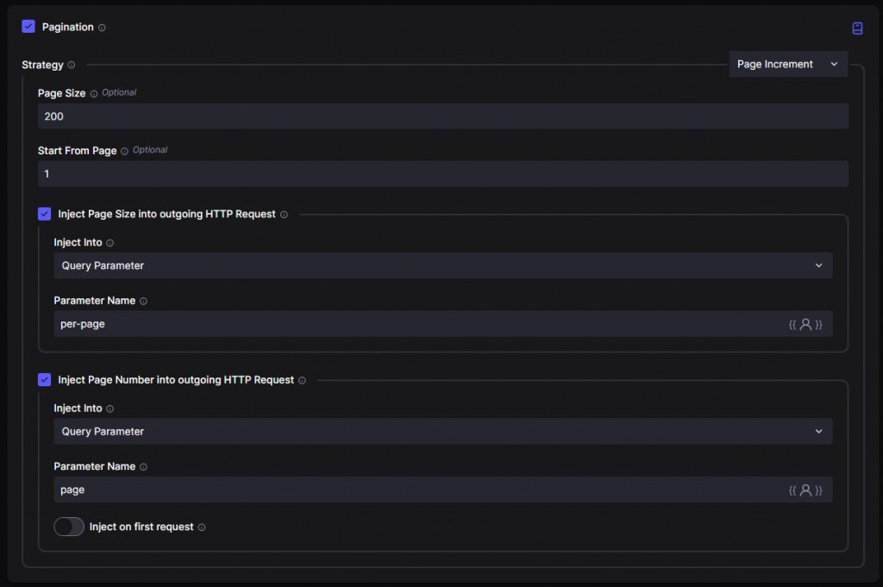Click the info icon beside Pagination
This screenshot has width=883, height=587.
click(102, 28)
